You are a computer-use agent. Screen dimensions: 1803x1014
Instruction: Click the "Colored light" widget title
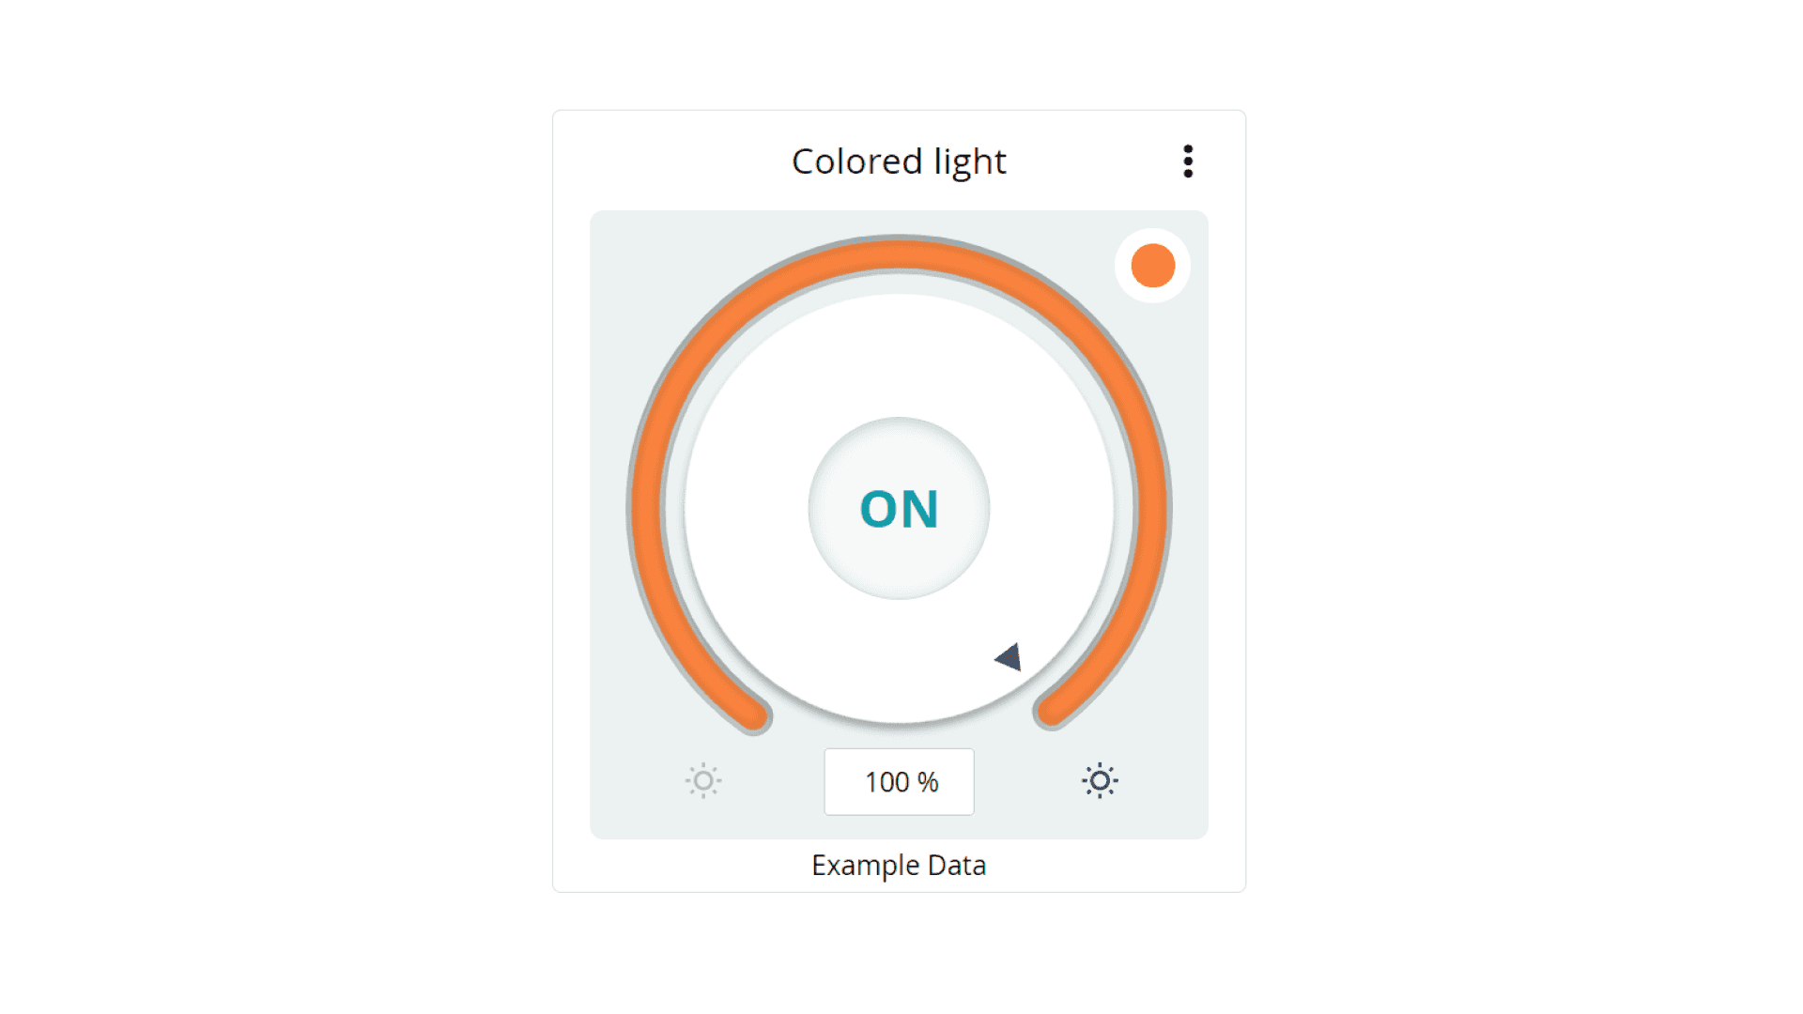(899, 161)
